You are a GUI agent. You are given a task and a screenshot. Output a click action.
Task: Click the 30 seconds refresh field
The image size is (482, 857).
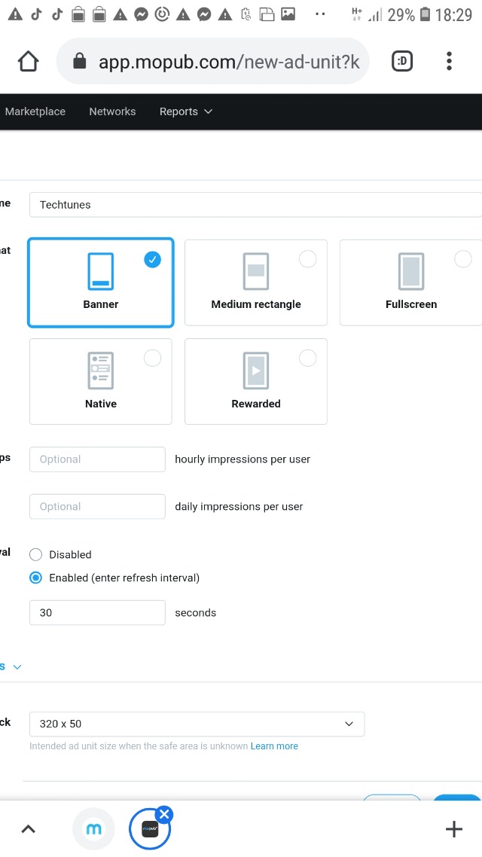97,613
